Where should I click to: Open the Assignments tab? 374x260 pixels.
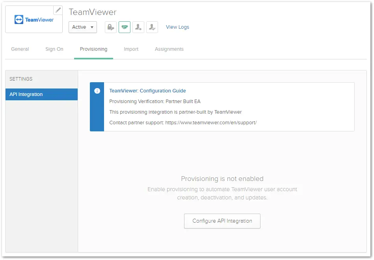click(x=169, y=49)
